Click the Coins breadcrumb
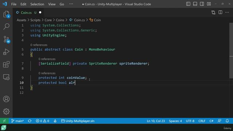This screenshot has height=131, width=233. point(60,20)
